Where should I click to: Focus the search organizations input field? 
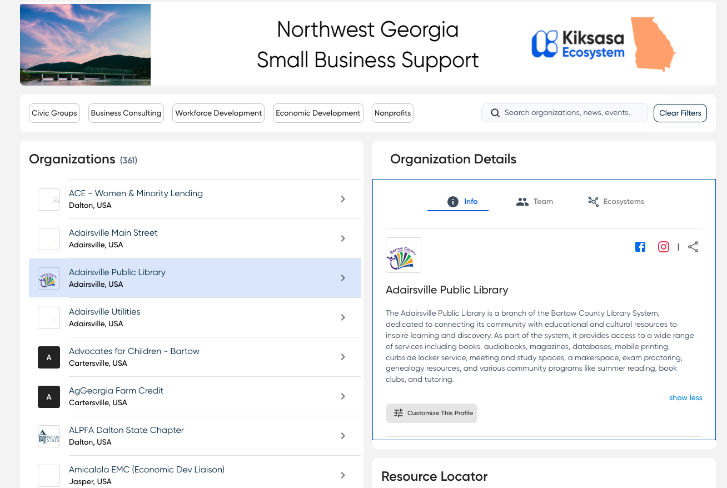coord(565,113)
